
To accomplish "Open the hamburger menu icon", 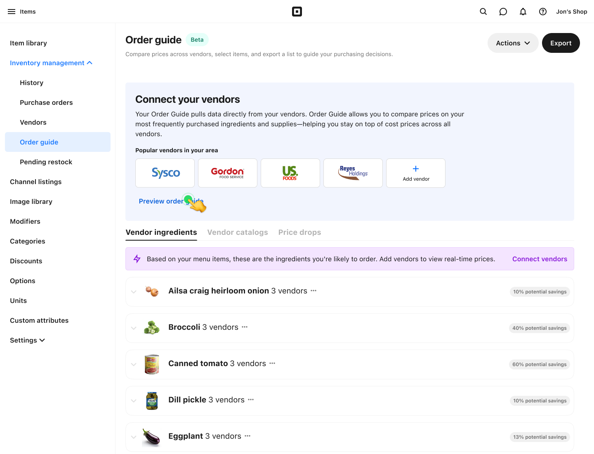I will (12, 12).
